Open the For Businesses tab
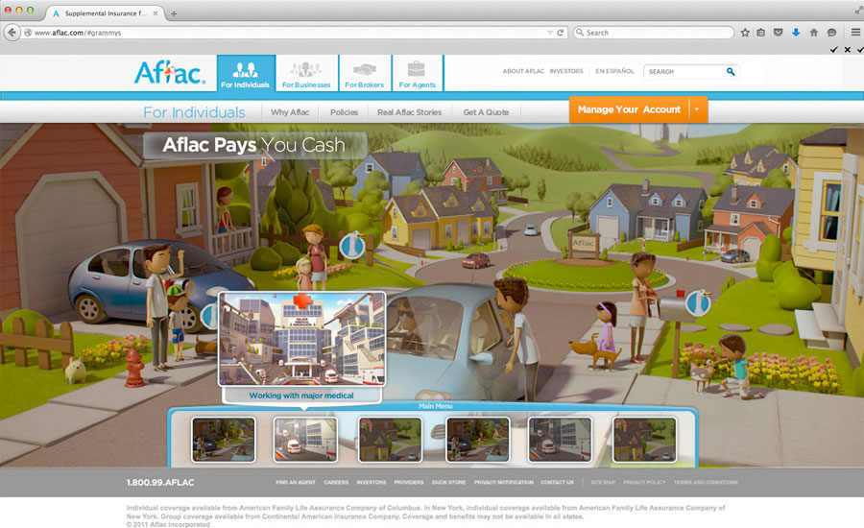This screenshot has height=528, width=864. [306, 73]
